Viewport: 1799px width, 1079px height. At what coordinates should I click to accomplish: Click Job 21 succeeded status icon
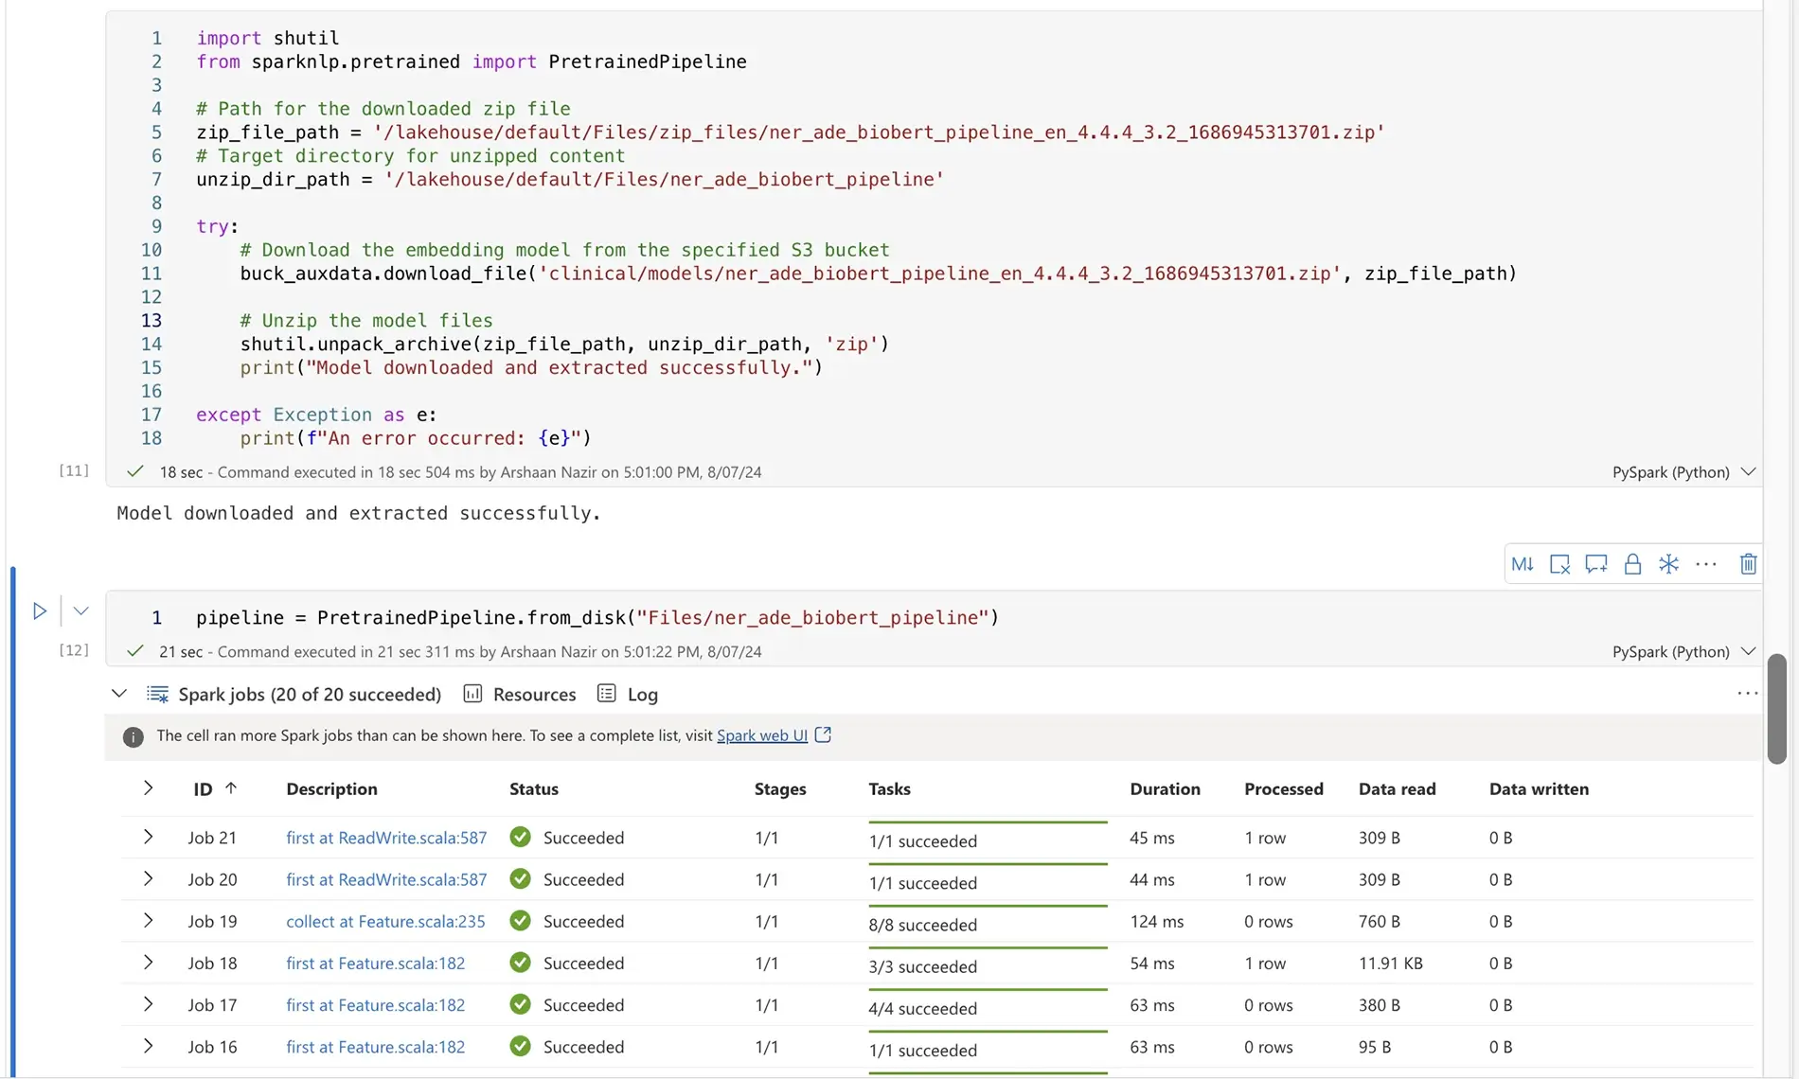click(x=520, y=837)
